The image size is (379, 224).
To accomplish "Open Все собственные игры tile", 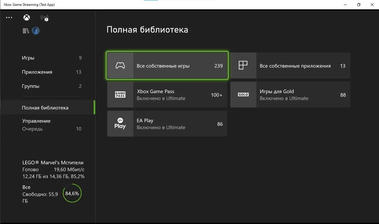I will pyautogui.click(x=167, y=66).
